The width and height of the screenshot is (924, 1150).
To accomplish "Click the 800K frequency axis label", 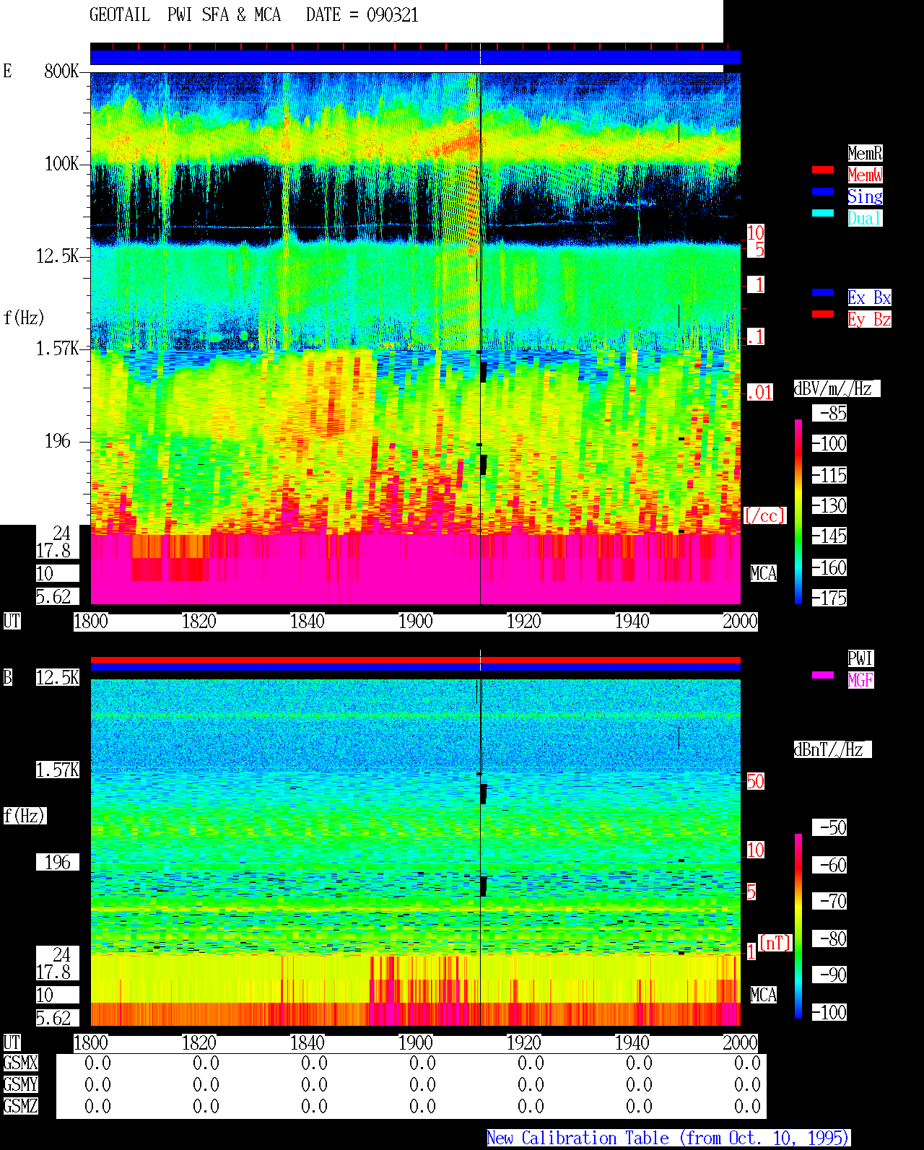I will click(x=61, y=71).
